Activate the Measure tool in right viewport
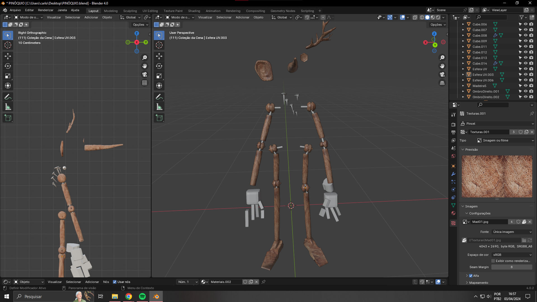The image size is (537, 302). click(159, 107)
